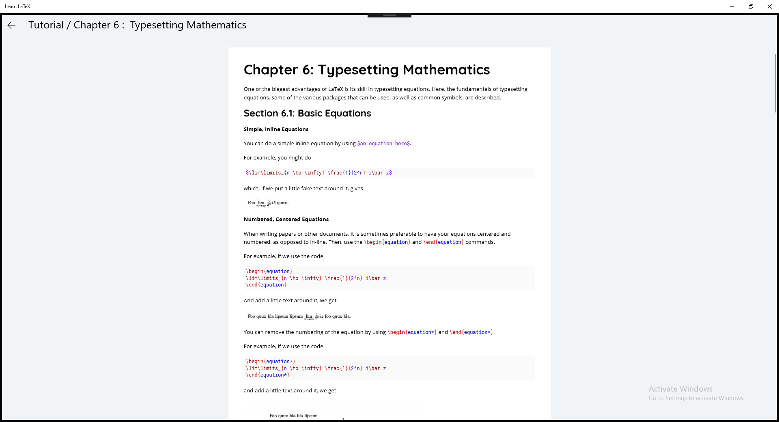Image resolution: width=779 pixels, height=422 pixels.
Task: Click the paragraph starting "One of the biggest advantages"
Action: point(385,93)
